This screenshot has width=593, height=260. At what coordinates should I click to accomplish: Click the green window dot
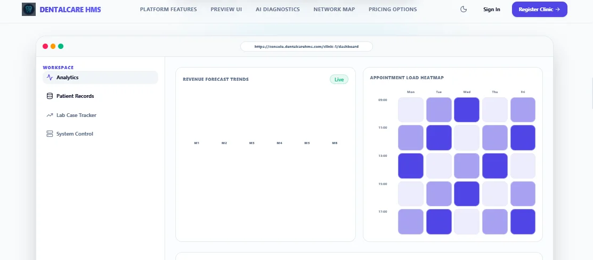click(x=61, y=46)
